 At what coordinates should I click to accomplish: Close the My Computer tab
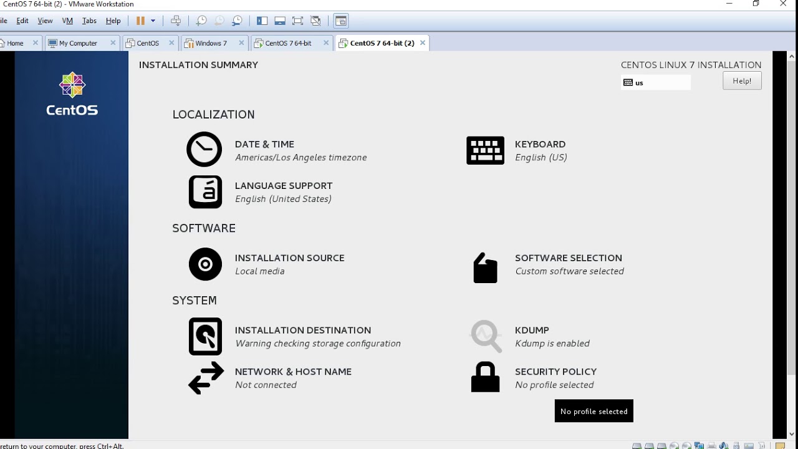(113, 43)
